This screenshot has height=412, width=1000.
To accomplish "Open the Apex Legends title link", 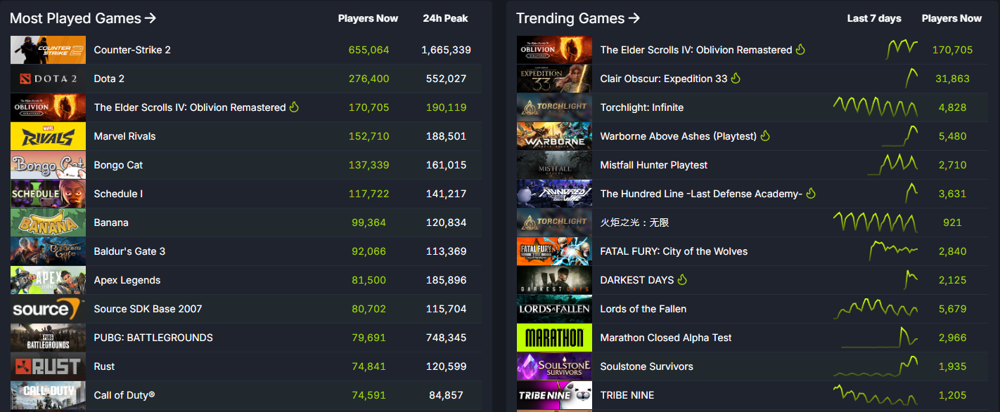I will (127, 280).
